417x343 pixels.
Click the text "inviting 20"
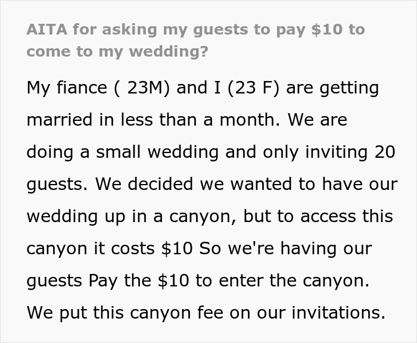tap(350, 152)
